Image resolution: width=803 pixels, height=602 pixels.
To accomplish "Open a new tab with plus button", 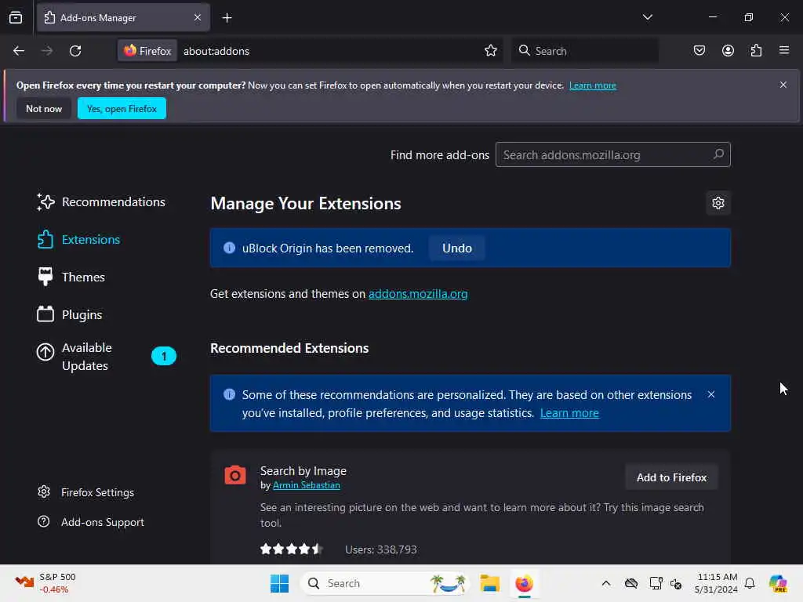I will [227, 18].
